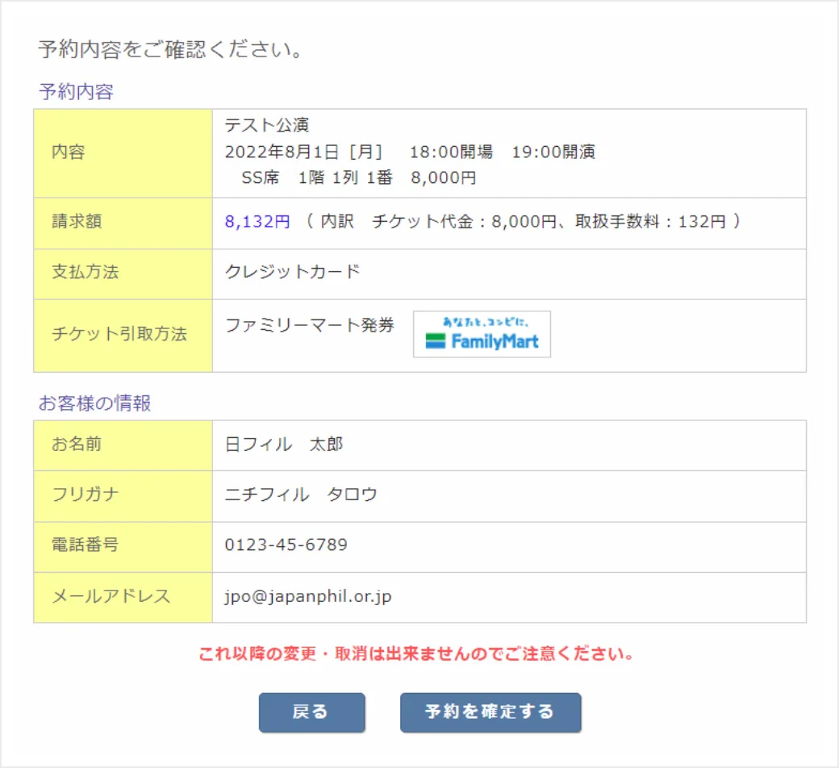Click the furigana ニチフィル タロウ

301,495
